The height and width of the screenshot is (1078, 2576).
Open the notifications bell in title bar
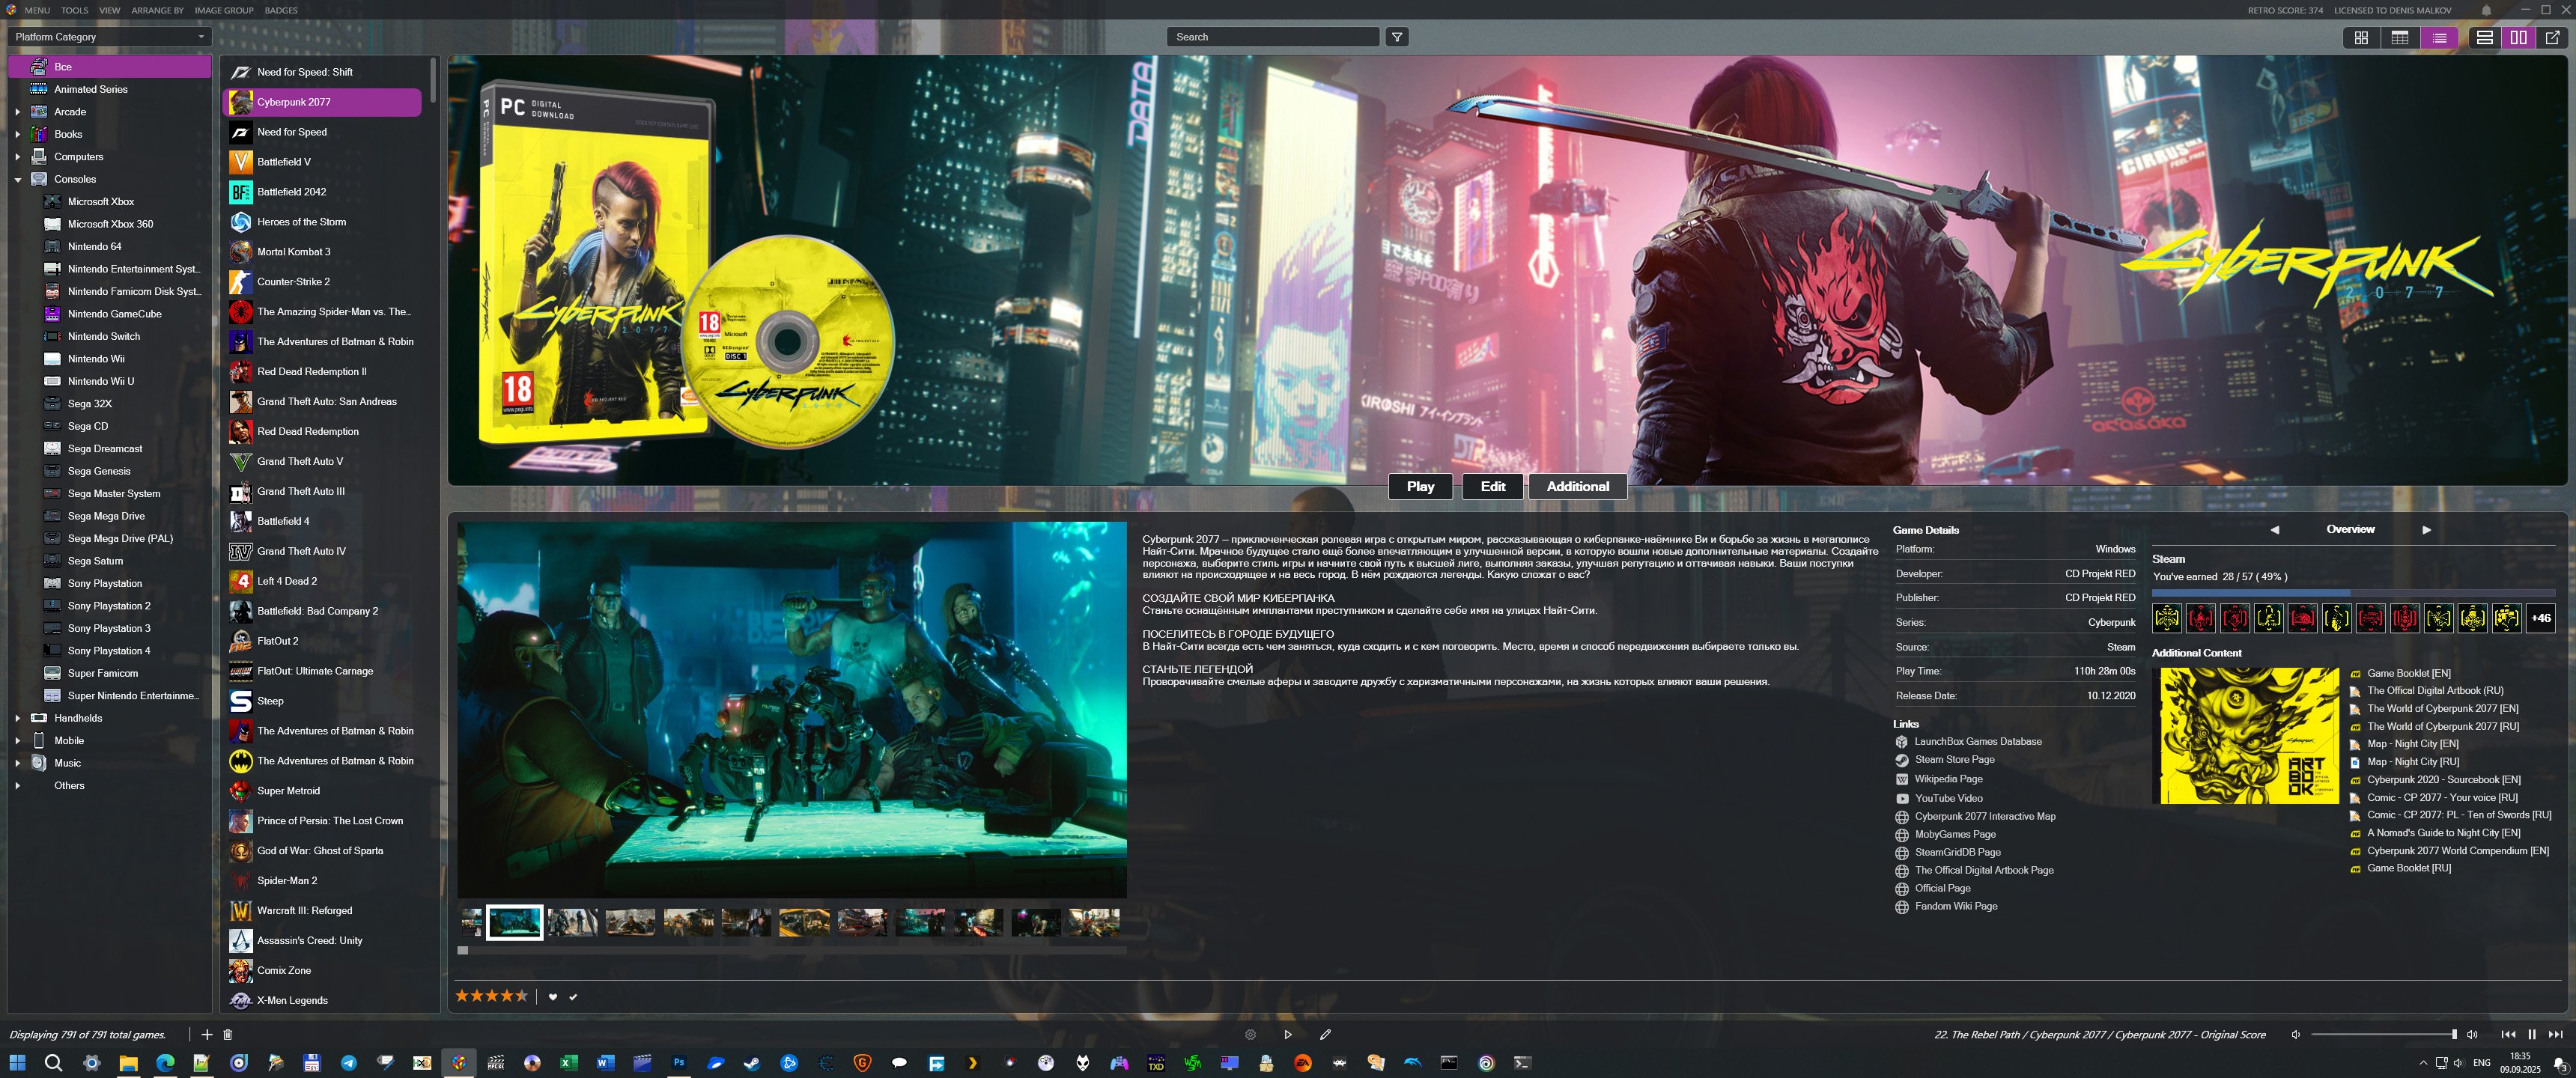(2486, 10)
